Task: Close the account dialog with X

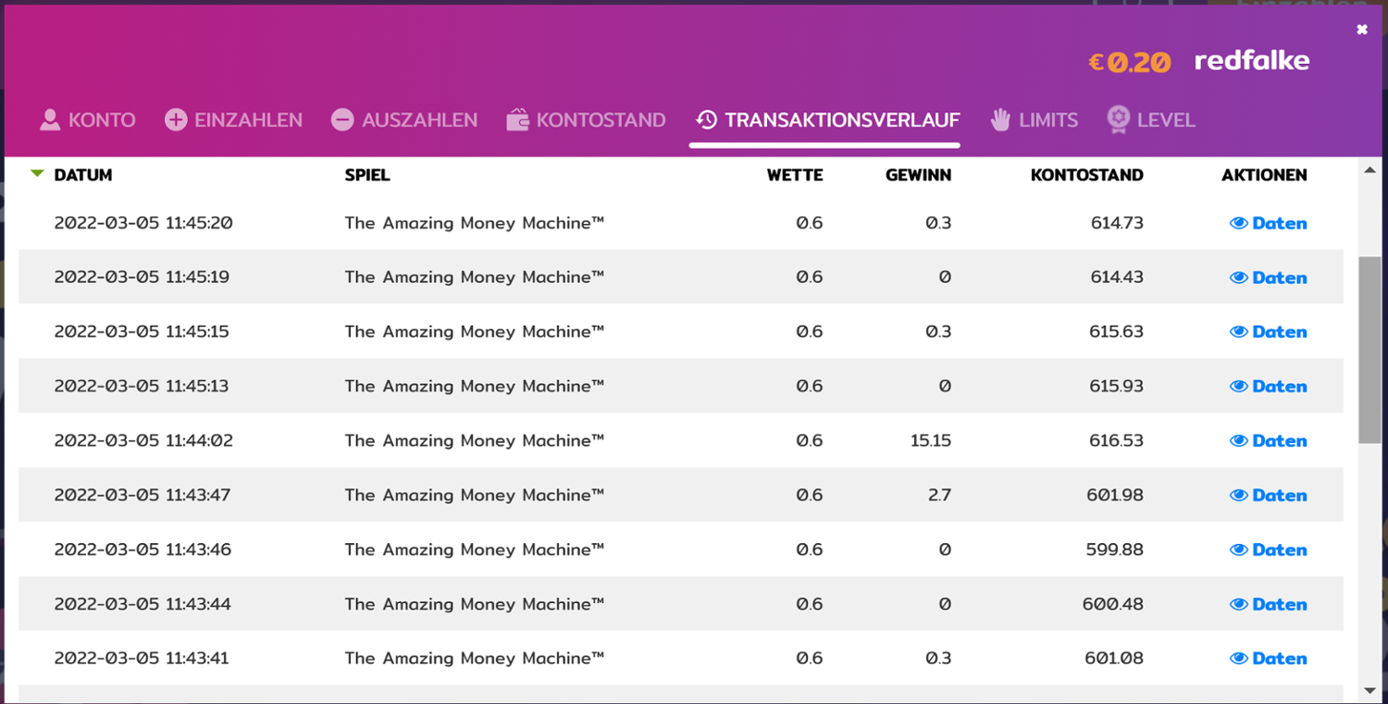Action: (1361, 31)
